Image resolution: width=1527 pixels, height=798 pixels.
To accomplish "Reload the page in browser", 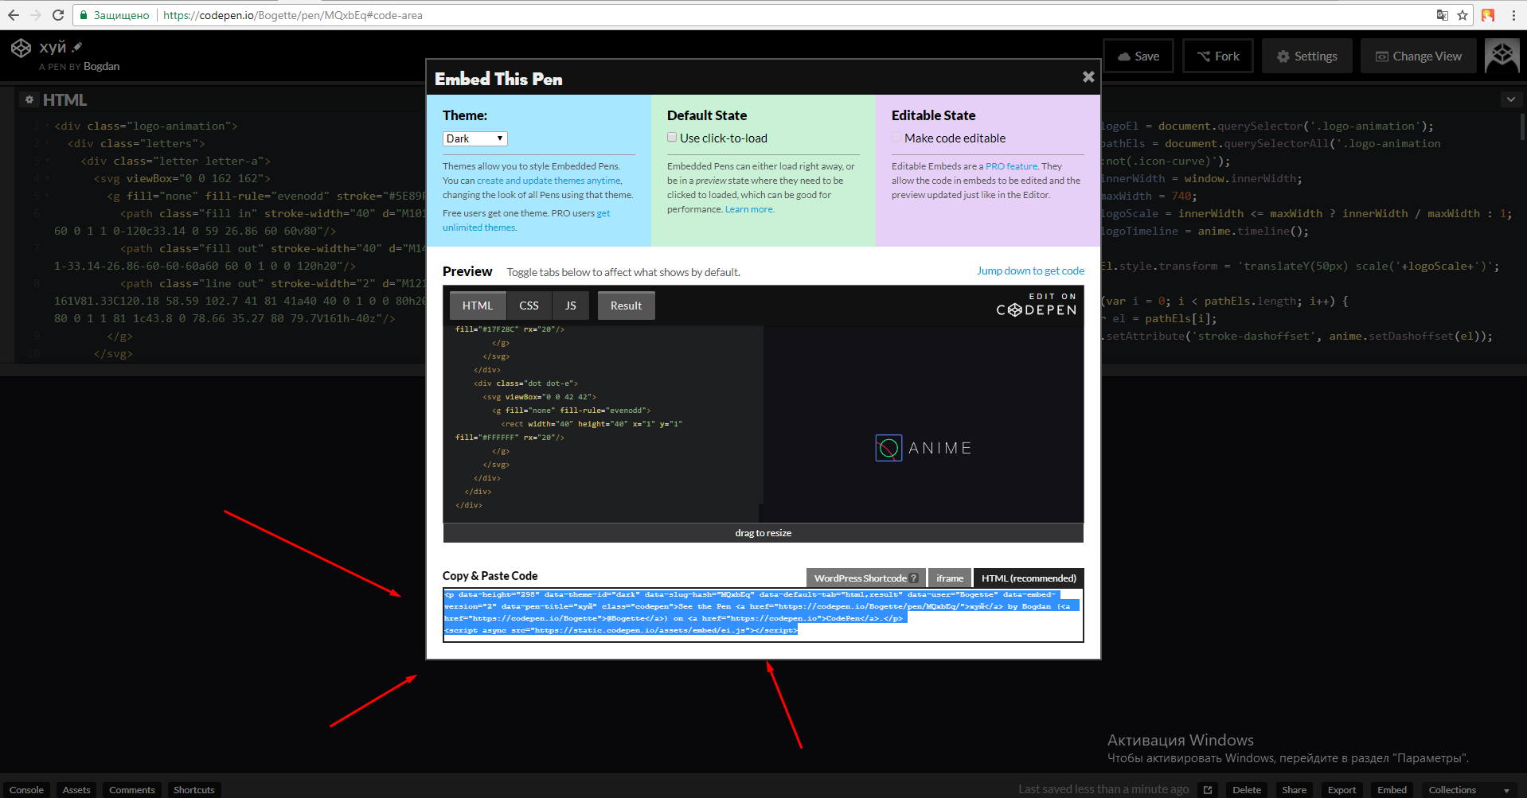I will point(58,15).
